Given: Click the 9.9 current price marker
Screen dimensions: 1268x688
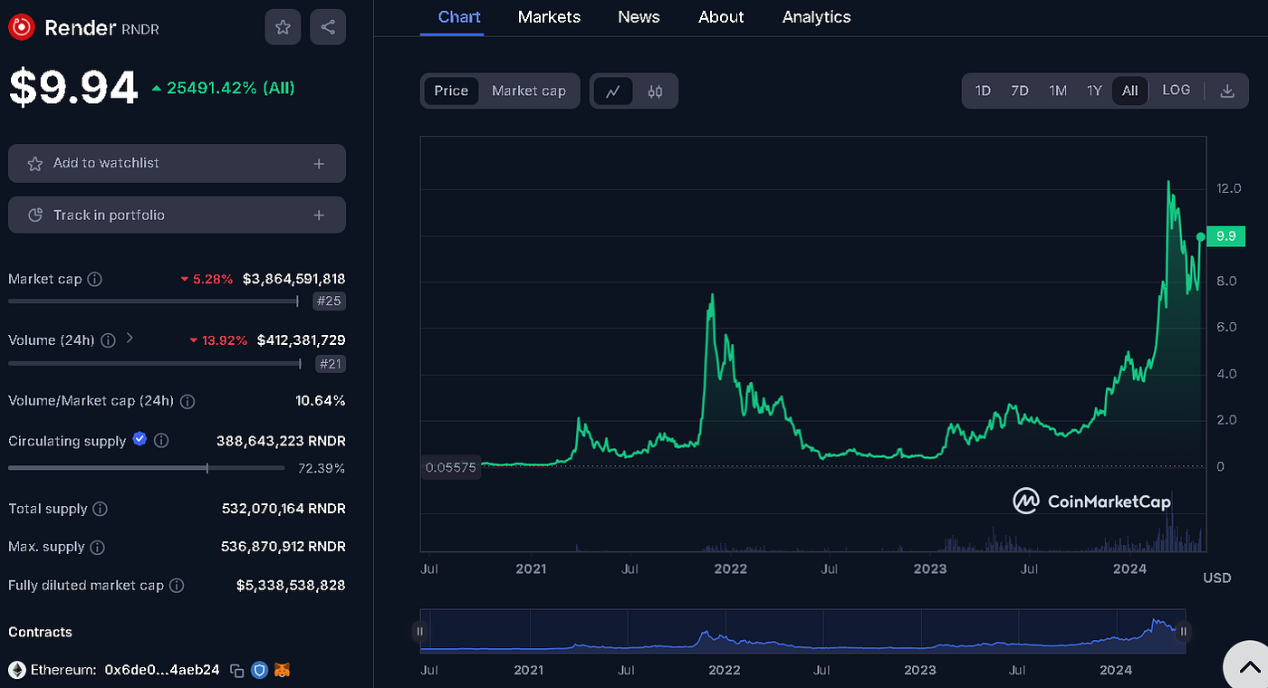Looking at the screenshot, I should pos(1225,236).
